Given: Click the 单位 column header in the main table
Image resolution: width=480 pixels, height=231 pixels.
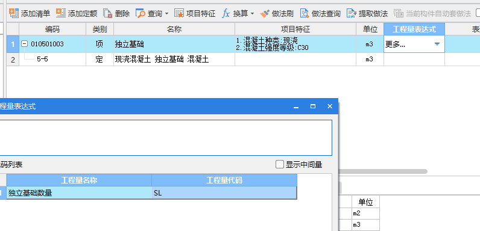Looking at the screenshot, I should click(370, 29).
